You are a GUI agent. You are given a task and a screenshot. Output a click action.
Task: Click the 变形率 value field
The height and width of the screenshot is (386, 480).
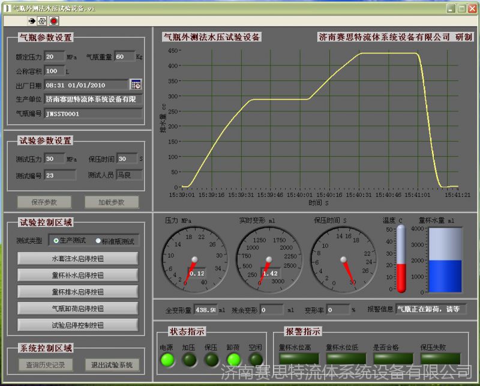tap(338, 310)
